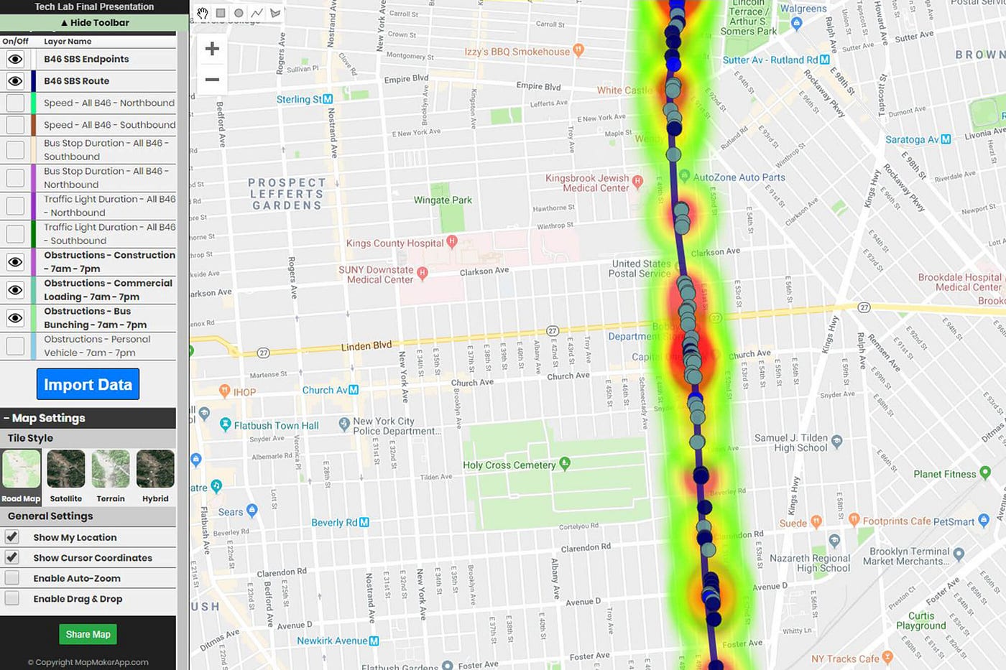Image resolution: width=1006 pixels, height=670 pixels.
Task: Click the Sears shopping pin
Action: 251,511
